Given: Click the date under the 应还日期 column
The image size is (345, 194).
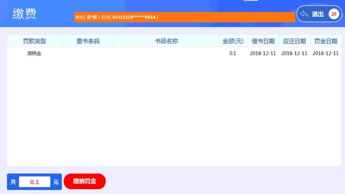Looking at the screenshot, I should click(294, 53).
